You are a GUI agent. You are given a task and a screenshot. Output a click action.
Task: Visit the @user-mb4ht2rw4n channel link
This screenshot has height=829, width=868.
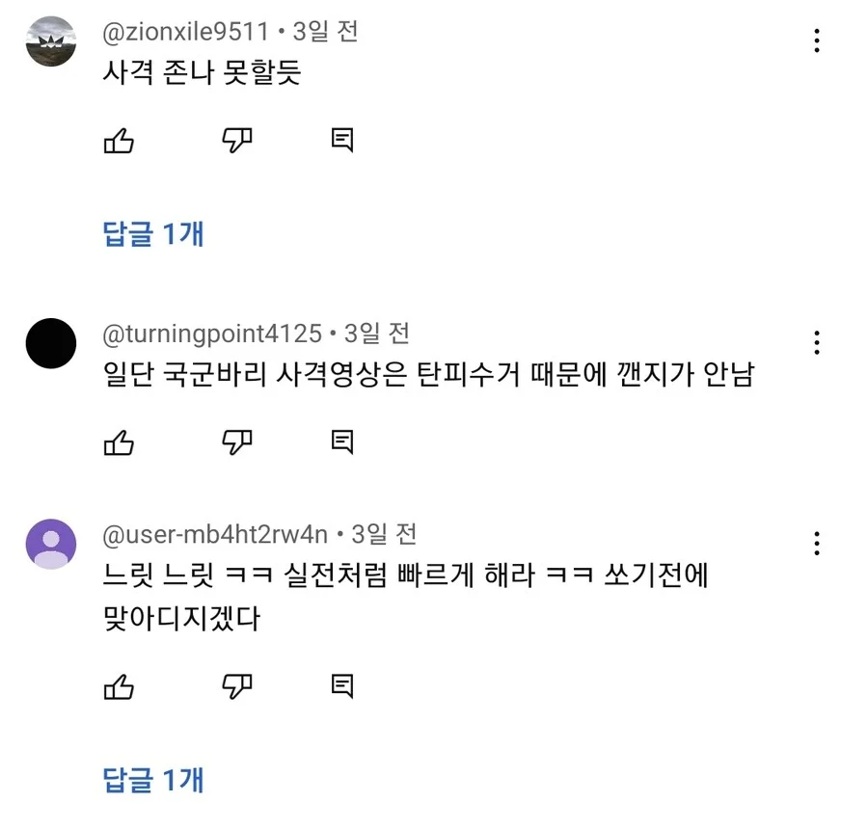pyautogui.click(x=215, y=534)
